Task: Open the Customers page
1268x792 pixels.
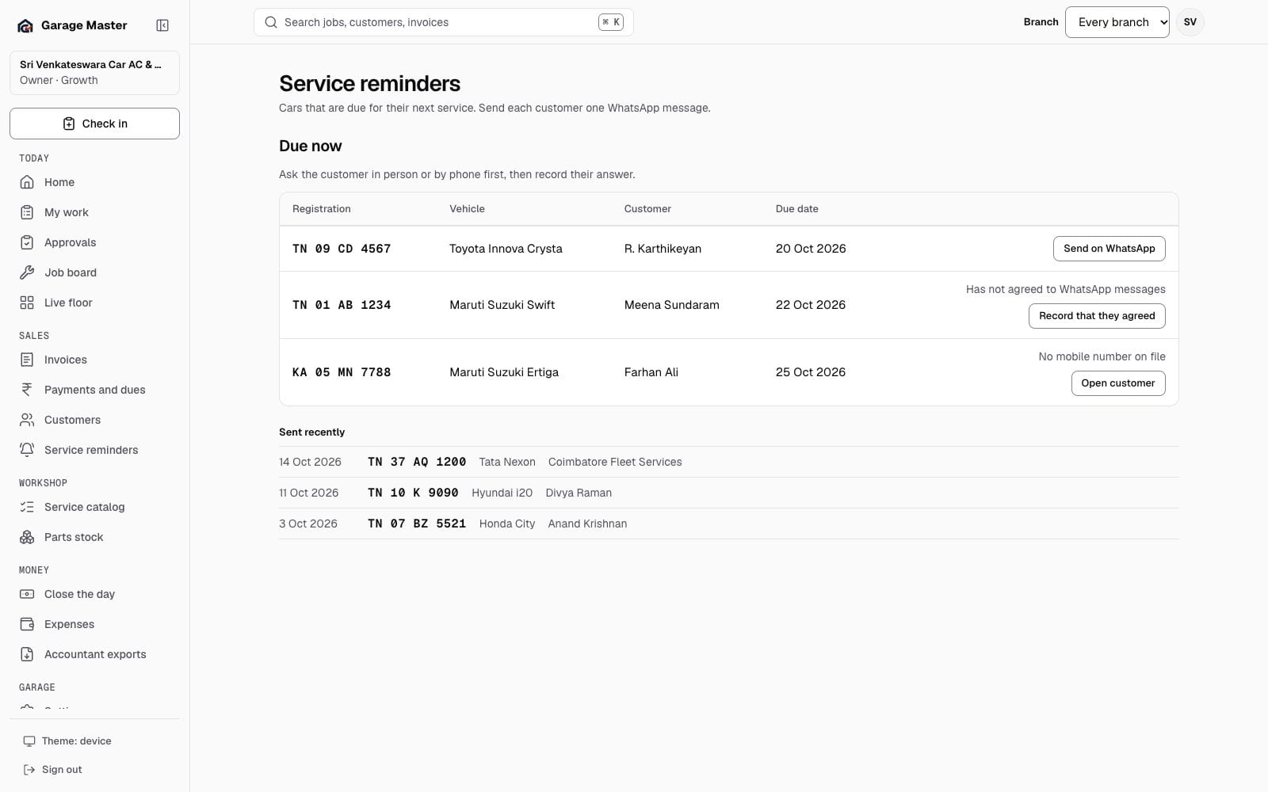Action: click(94, 420)
